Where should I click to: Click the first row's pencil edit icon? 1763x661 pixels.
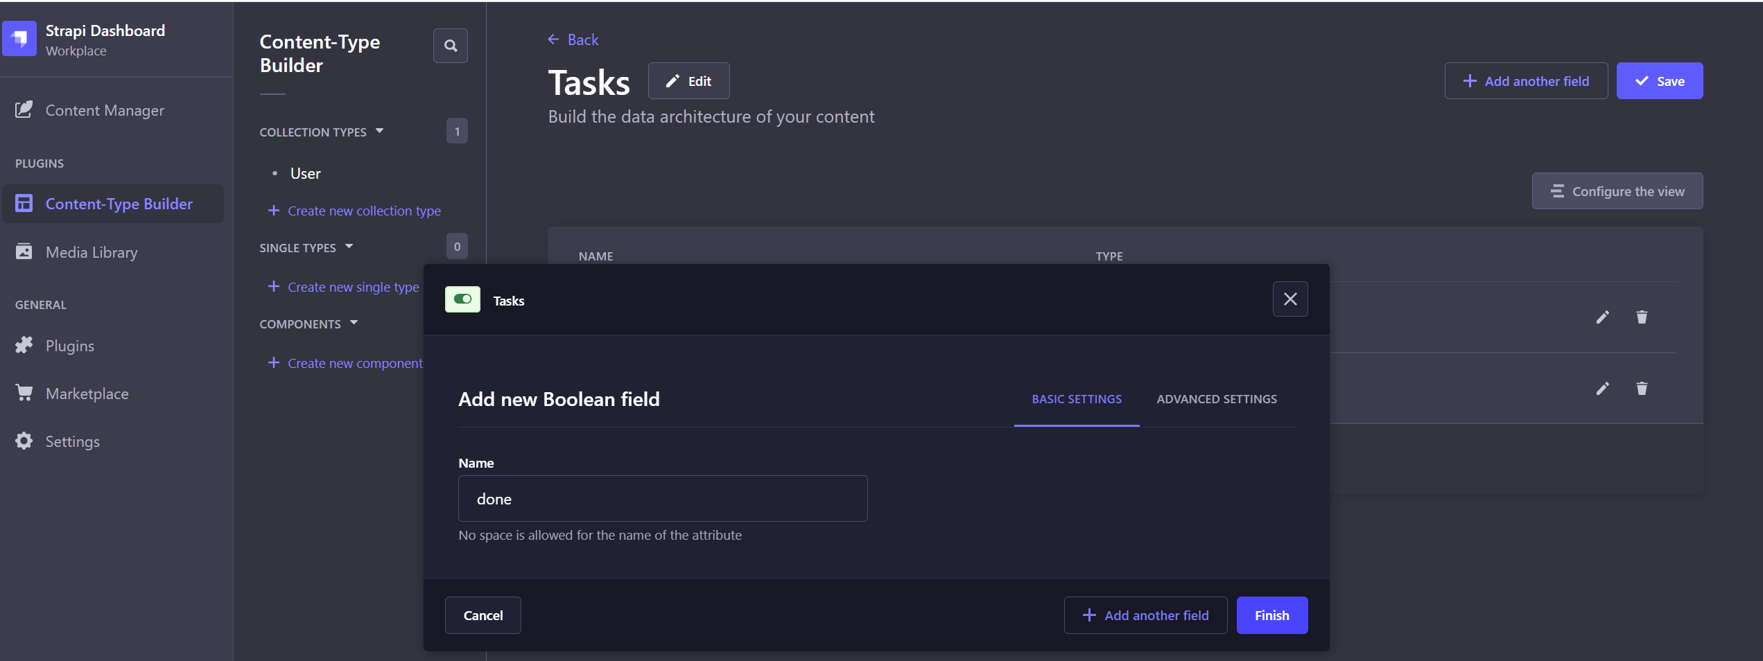(x=1602, y=317)
